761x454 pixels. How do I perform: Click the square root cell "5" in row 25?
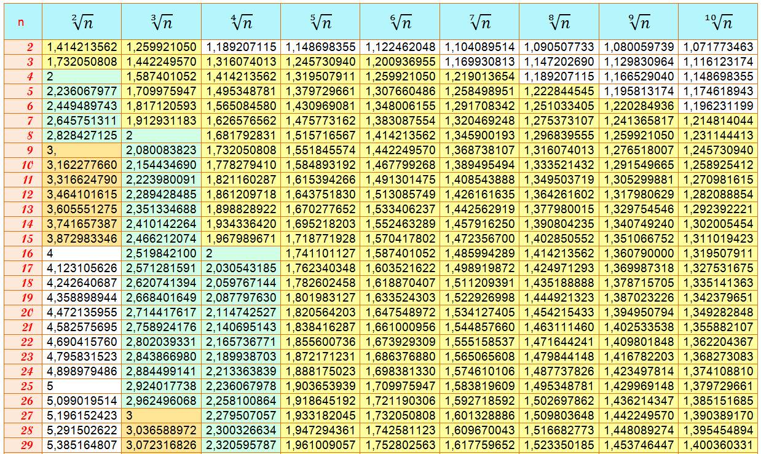click(82, 386)
